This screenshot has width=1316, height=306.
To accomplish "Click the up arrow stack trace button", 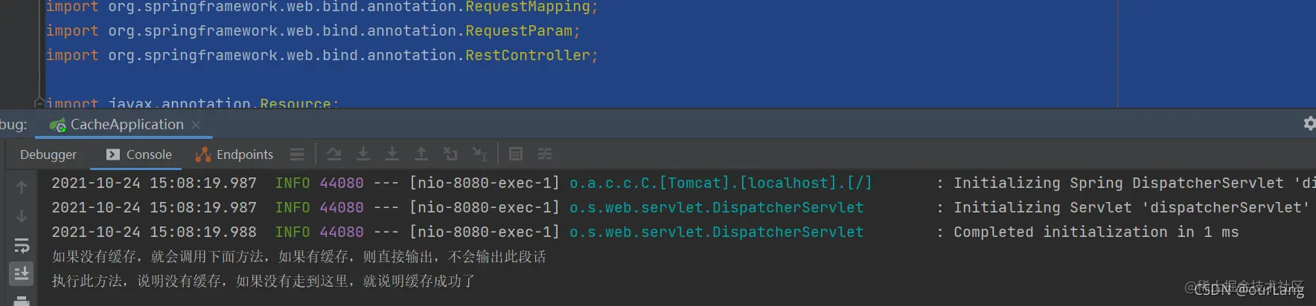I will (x=22, y=188).
